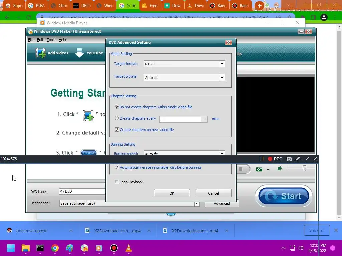Expand second X2Download mp4 options chevron
342x256 pixels.
(227, 231)
